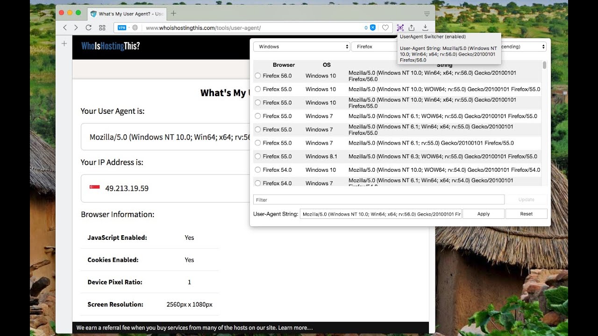Switch to the What's My User Agent tab
Viewport: 598px width, 336px height.
(126, 14)
